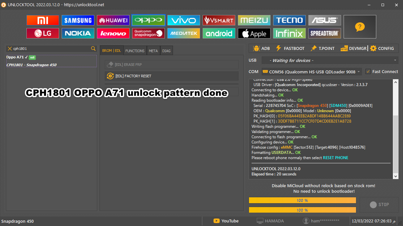Screen dimensions: 403x226
Task: Switch to the FUNCTIONS tab
Action: coord(135,51)
